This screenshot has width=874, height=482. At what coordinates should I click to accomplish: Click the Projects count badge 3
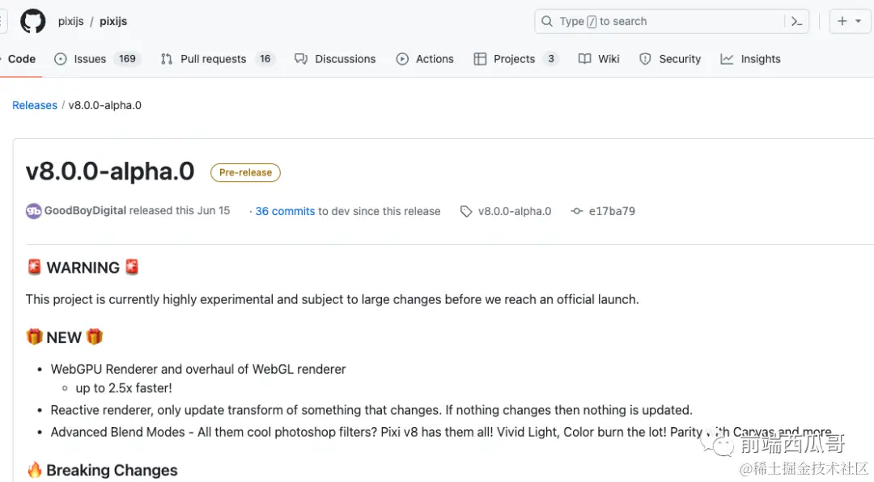[551, 59]
